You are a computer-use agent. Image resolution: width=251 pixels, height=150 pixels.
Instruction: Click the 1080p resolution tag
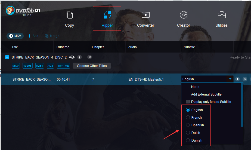[27, 66]
